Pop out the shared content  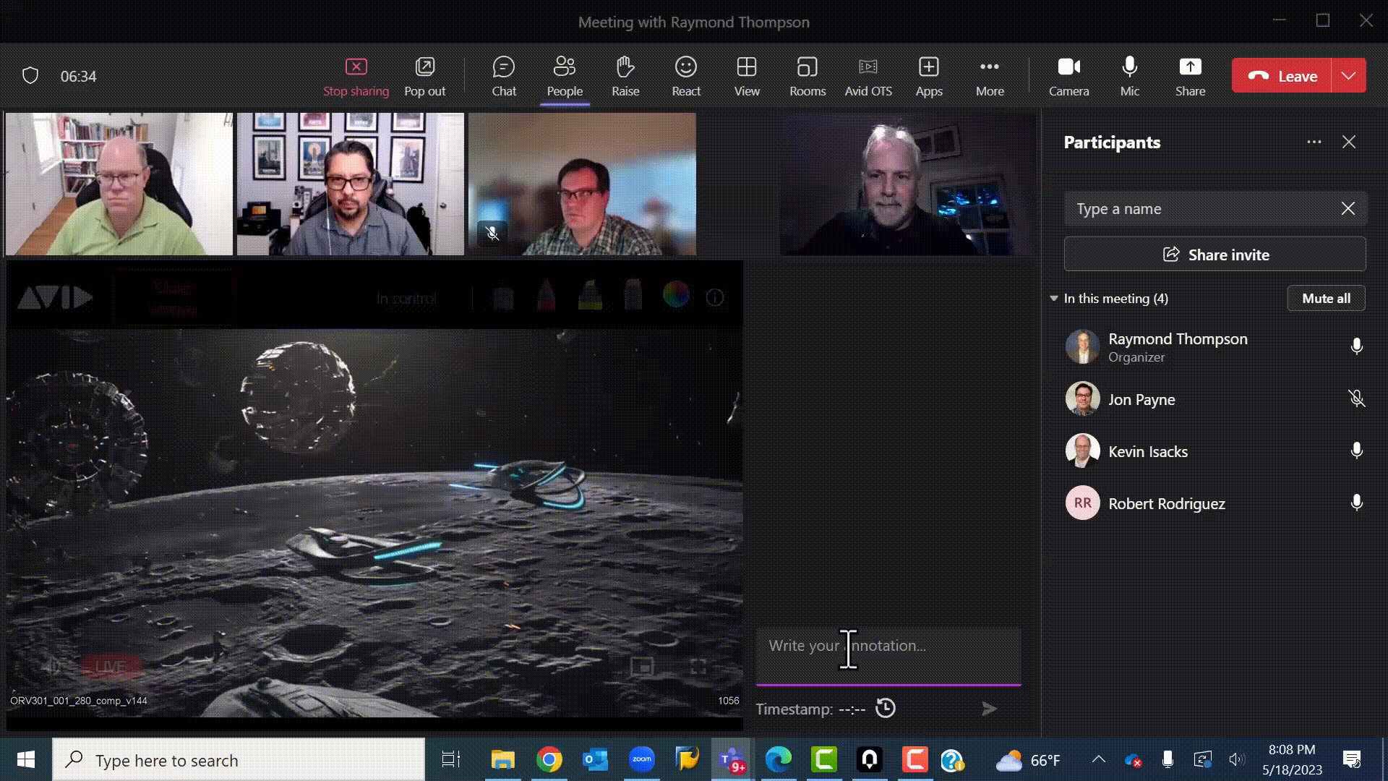point(424,77)
